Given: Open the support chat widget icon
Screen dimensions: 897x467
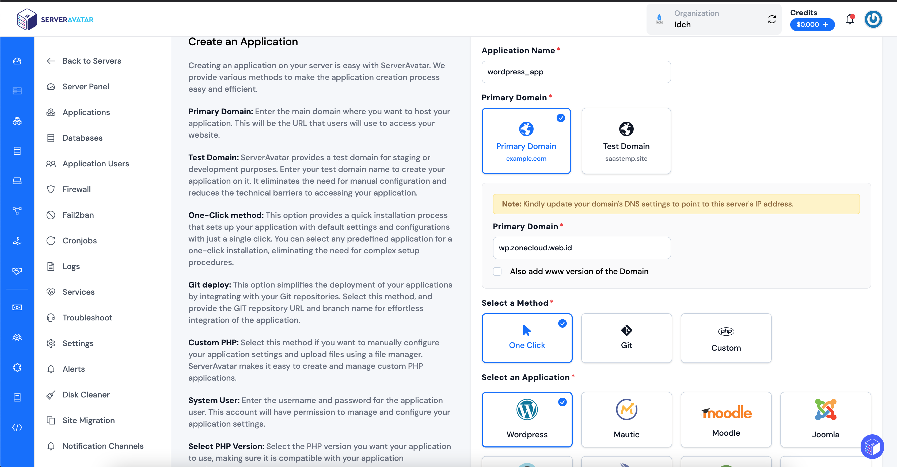Looking at the screenshot, I should pyautogui.click(x=872, y=447).
